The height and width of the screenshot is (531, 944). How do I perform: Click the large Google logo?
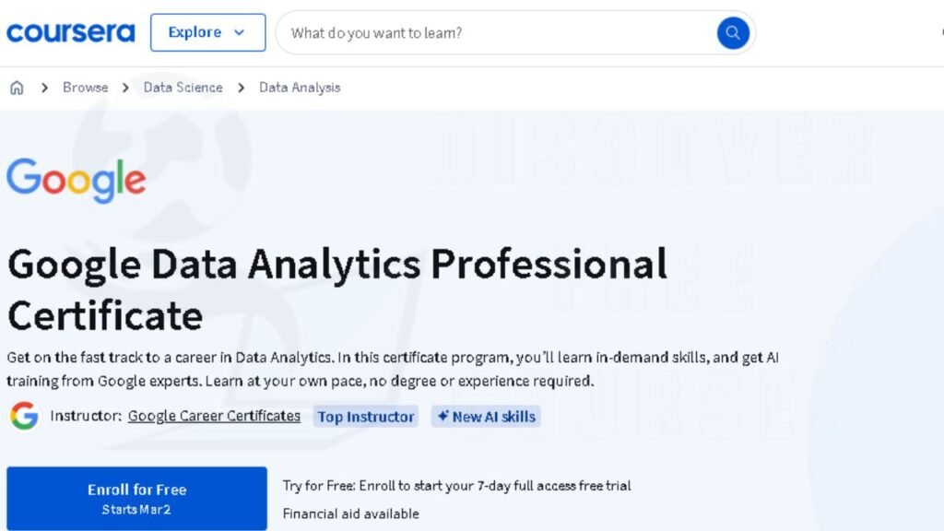point(77,180)
